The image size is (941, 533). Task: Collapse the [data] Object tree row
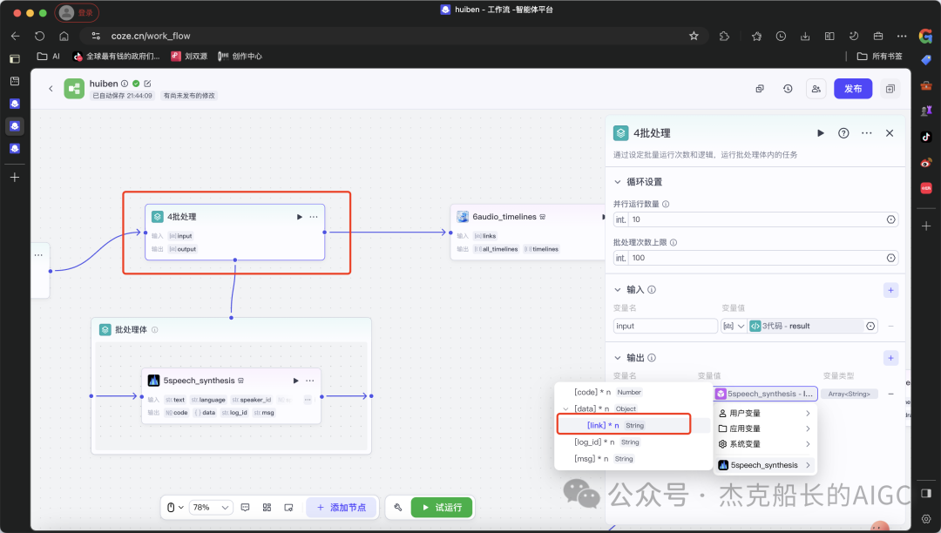[565, 408]
